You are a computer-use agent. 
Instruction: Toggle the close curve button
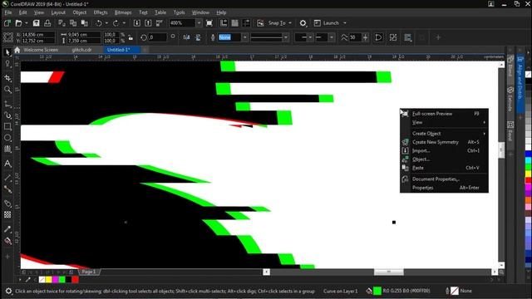378,37
